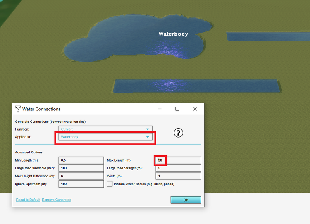Click the Large road threshold field
The width and height of the screenshot is (310, 224).
coord(81,168)
